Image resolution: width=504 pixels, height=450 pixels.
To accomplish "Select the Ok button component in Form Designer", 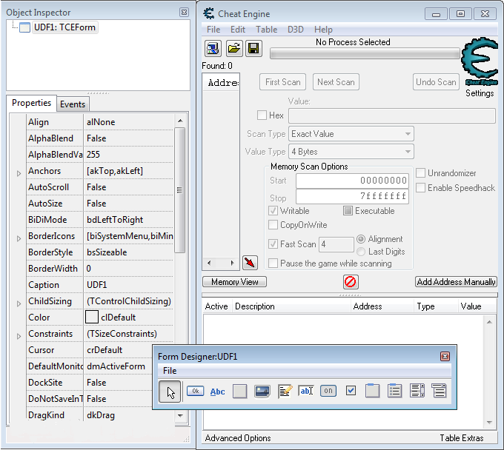I will click(x=196, y=391).
